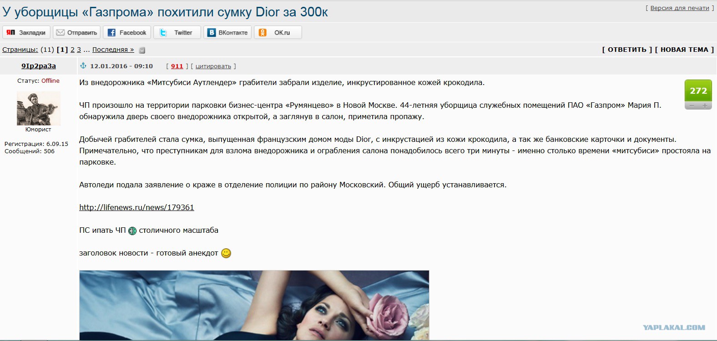Click the 'Страницы:' pagination label link
Screen dimensions: 717x341
pyautogui.click(x=20, y=50)
